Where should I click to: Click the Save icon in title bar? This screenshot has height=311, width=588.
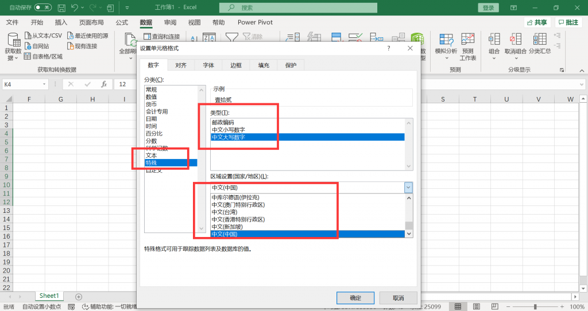click(61, 7)
